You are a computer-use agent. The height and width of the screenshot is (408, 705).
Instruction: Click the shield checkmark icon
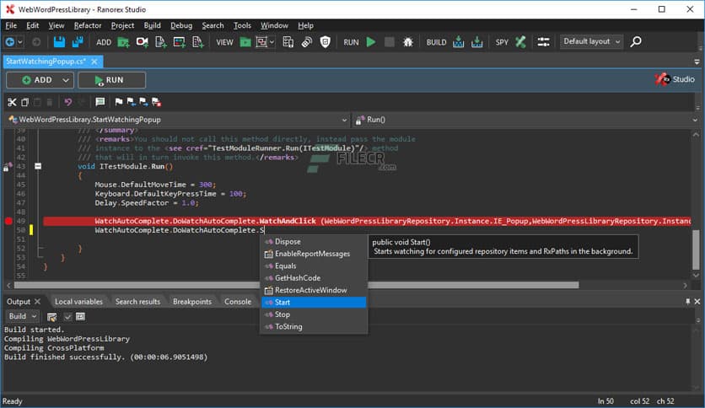325,42
